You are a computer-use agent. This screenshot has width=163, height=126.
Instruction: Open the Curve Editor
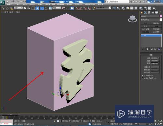pos(132,8)
